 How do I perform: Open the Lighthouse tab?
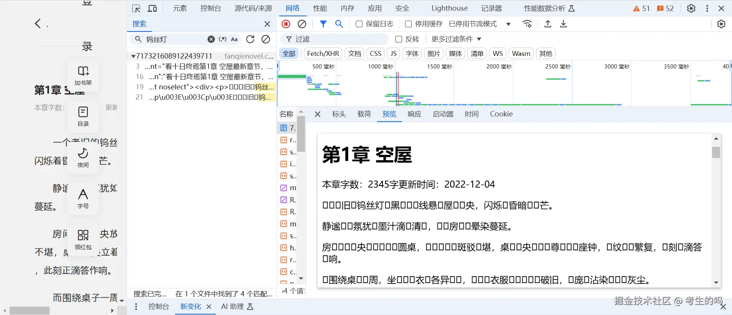point(449,8)
